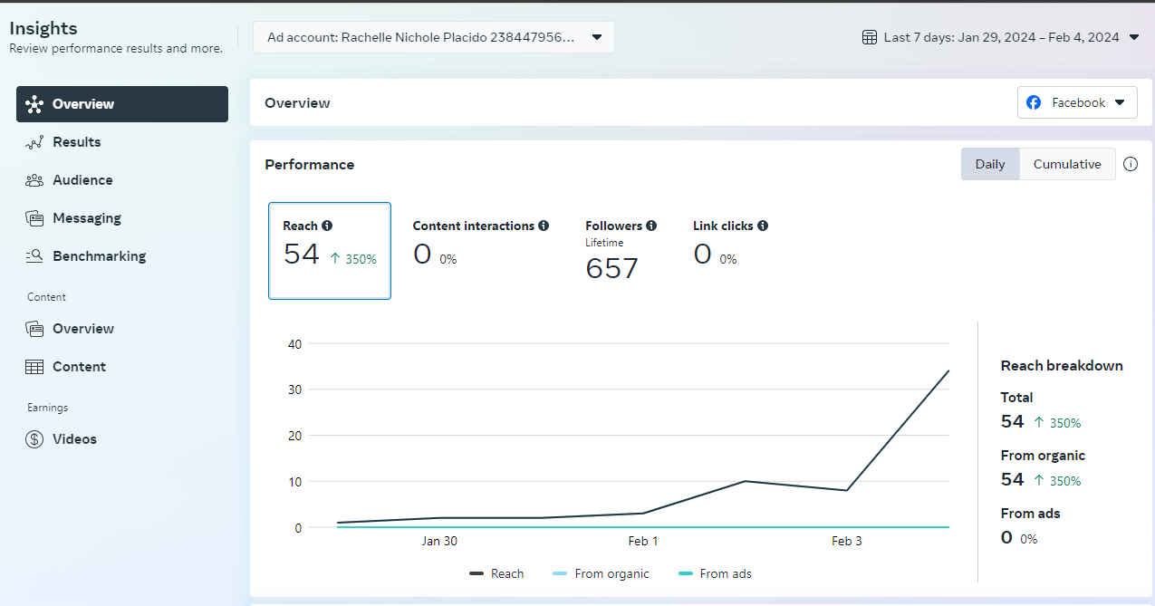This screenshot has height=606, width=1155.
Task: Toggle the Reach series in chart legend
Action: [496, 573]
